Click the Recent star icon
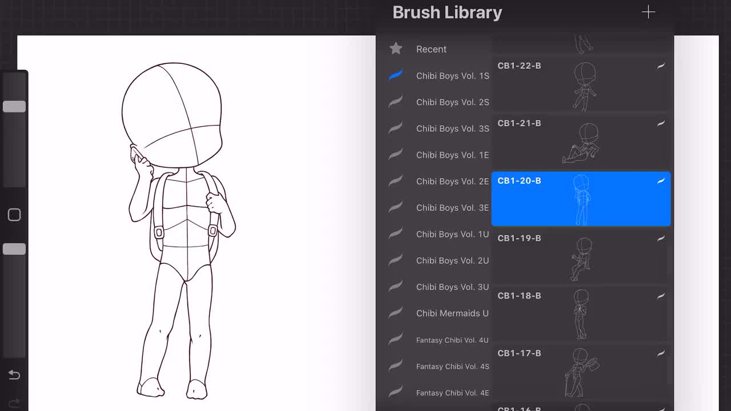The height and width of the screenshot is (411, 731). pos(396,49)
